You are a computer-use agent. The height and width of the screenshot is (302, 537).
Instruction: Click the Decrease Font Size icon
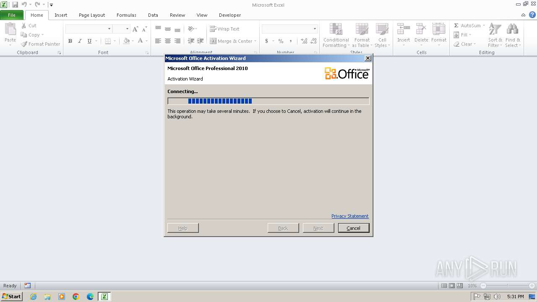coord(144,29)
